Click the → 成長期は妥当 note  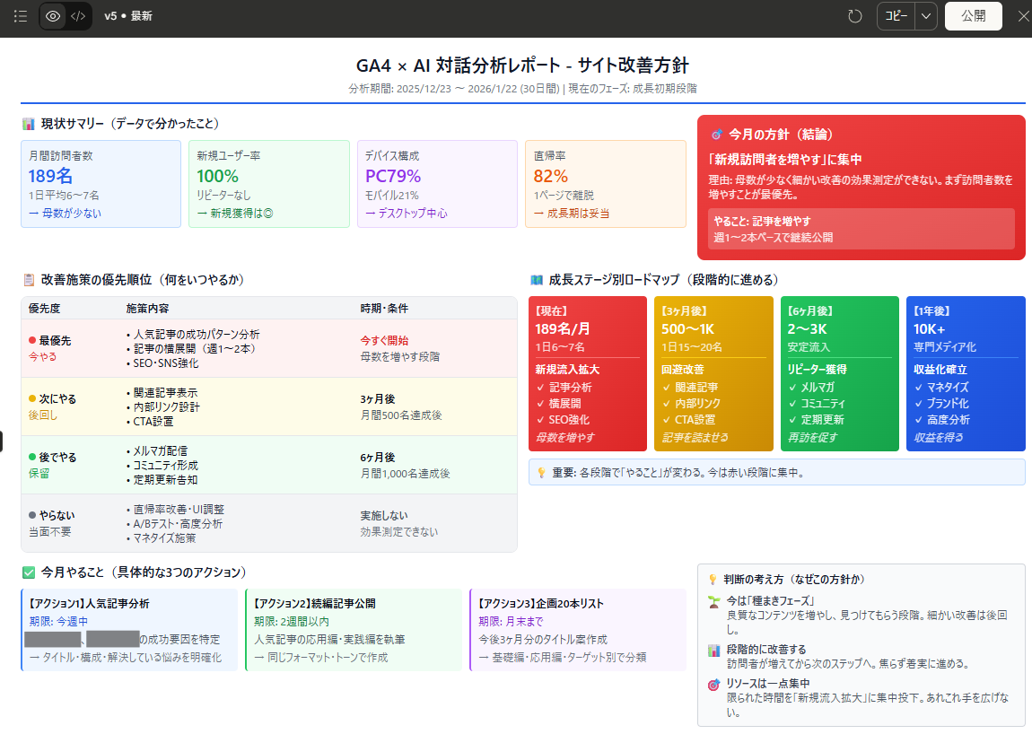(572, 214)
